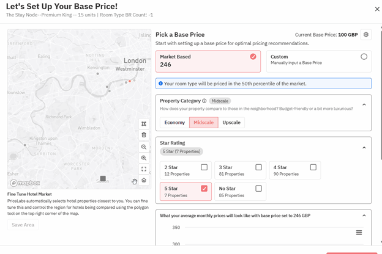Open chart hamburger menu
The width and height of the screenshot is (382, 254).
point(359,233)
